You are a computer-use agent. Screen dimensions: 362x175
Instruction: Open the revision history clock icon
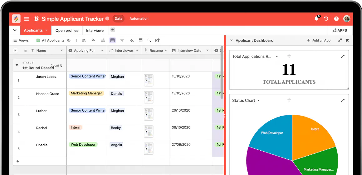click(x=326, y=19)
